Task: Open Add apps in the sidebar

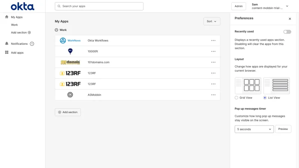Action: 17,53
